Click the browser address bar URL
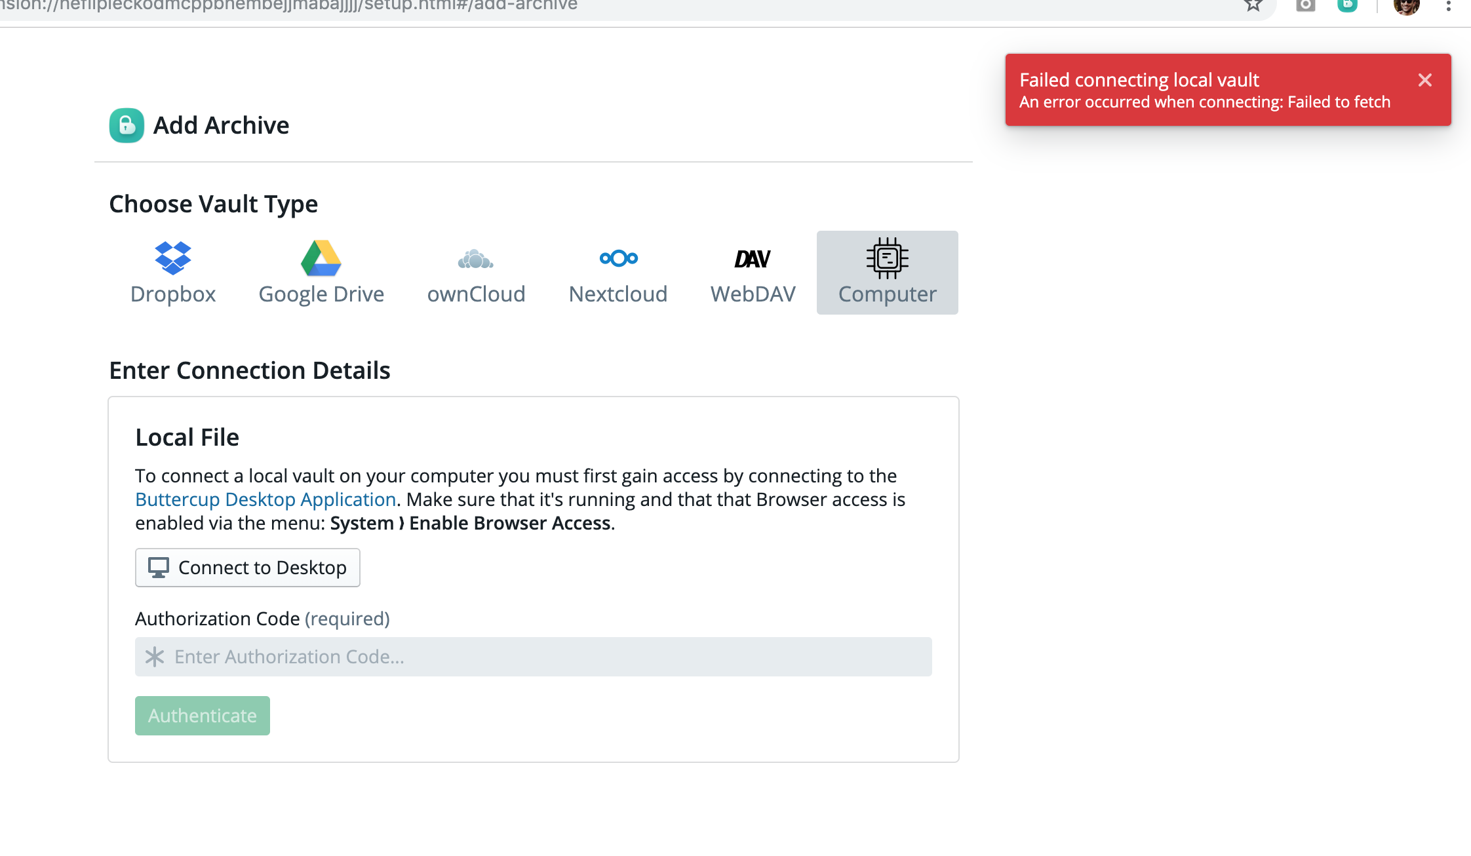The height and width of the screenshot is (856, 1471). [288, 5]
